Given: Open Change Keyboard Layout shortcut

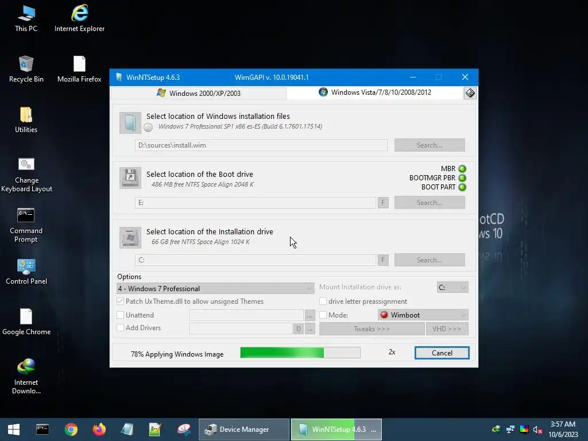Looking at the screenshot, I should point(26,175).
